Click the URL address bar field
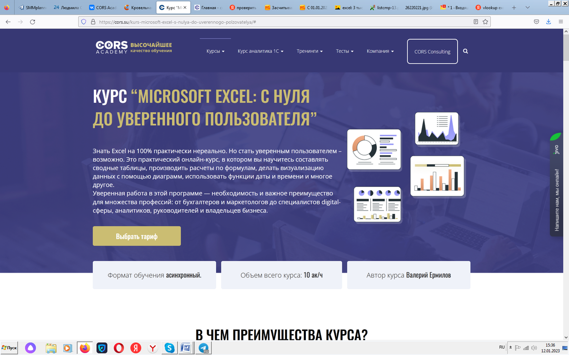569x355 pixels. pyautogui.click(x=284, y=22)
